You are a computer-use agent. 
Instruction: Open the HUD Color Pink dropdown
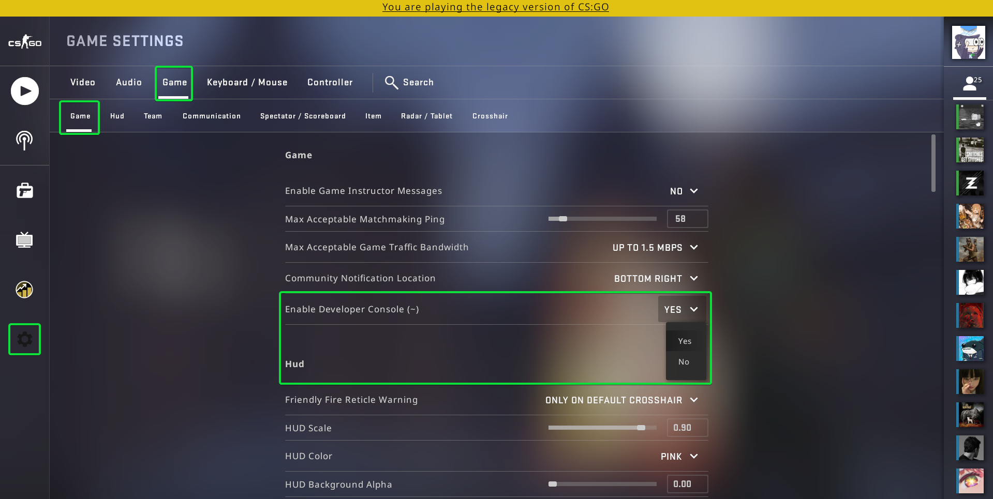pyautogui.click(x=679, y=457)
